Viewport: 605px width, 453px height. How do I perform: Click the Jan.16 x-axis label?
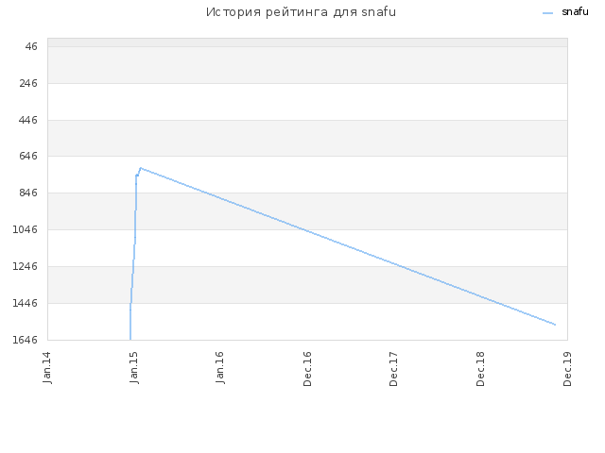click(x=220, y=367)
